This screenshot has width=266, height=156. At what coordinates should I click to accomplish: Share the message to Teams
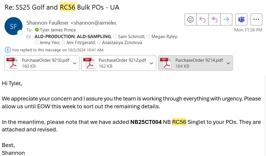(x=241, y=19)
